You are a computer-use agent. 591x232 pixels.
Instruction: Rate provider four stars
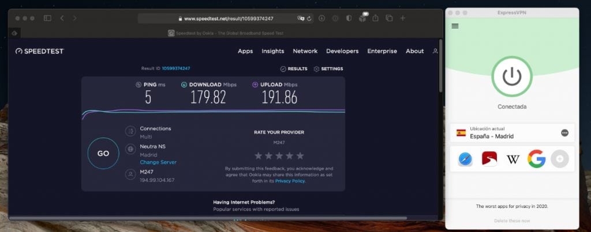click(x=290, y=155)
